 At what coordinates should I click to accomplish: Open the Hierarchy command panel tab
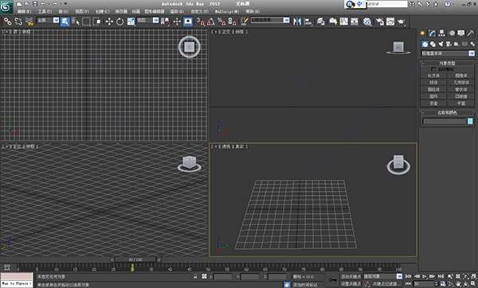point(441,33)
